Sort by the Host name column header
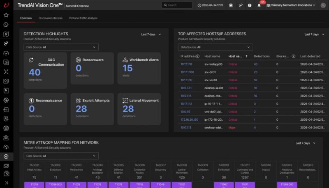This screenshot has width=329, height=188. coord(212,56)
